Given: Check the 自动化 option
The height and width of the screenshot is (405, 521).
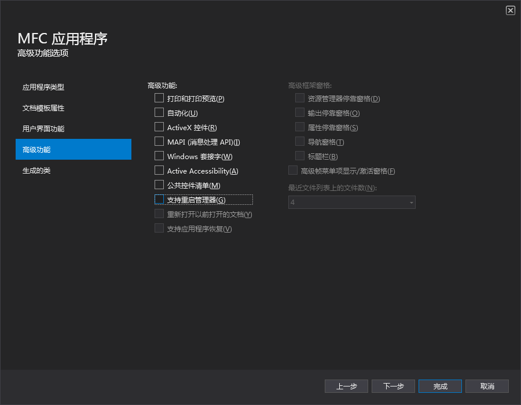Looking at the screenshot, I should (x=159, y=112).
